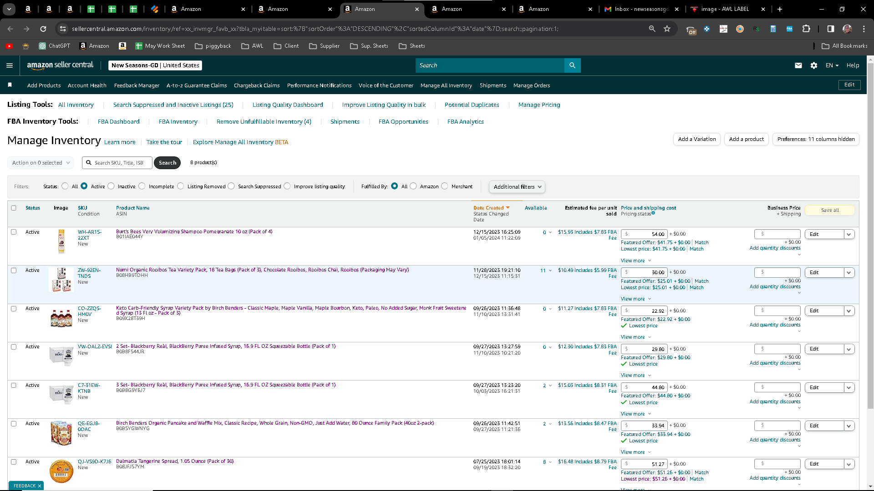Click the Burt's Bees shampoo product thumbnail

tap(61, 241)
